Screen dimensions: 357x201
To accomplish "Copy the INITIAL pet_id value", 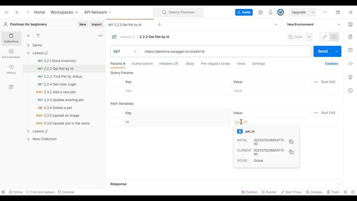I will point(291,142).
